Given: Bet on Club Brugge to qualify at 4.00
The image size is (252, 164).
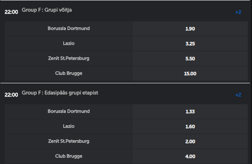Looking at the screenshot, I should (x=190, y=156).
